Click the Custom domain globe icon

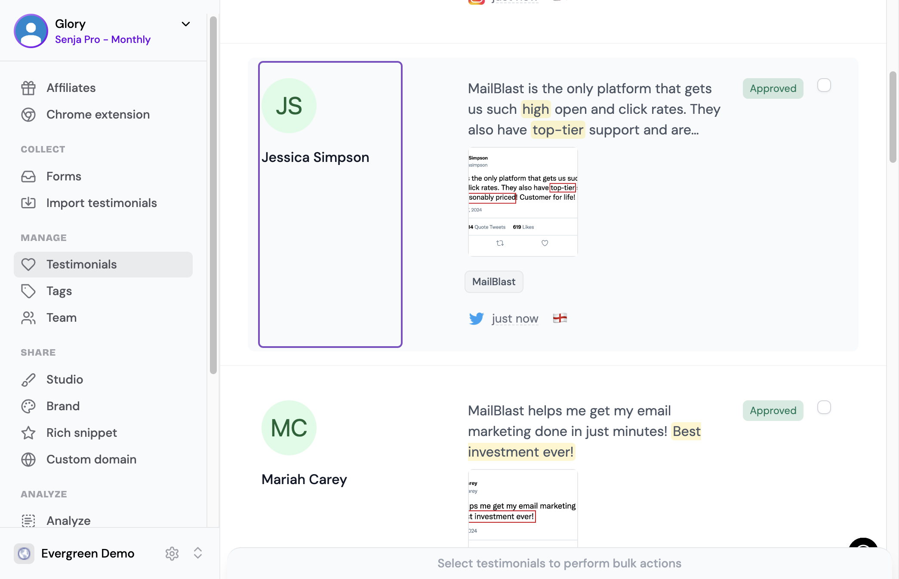[28, 460]
